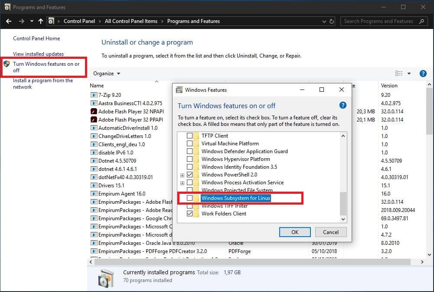Select AutomaticDriverInstall 1.0 entry

coord(128,128)
